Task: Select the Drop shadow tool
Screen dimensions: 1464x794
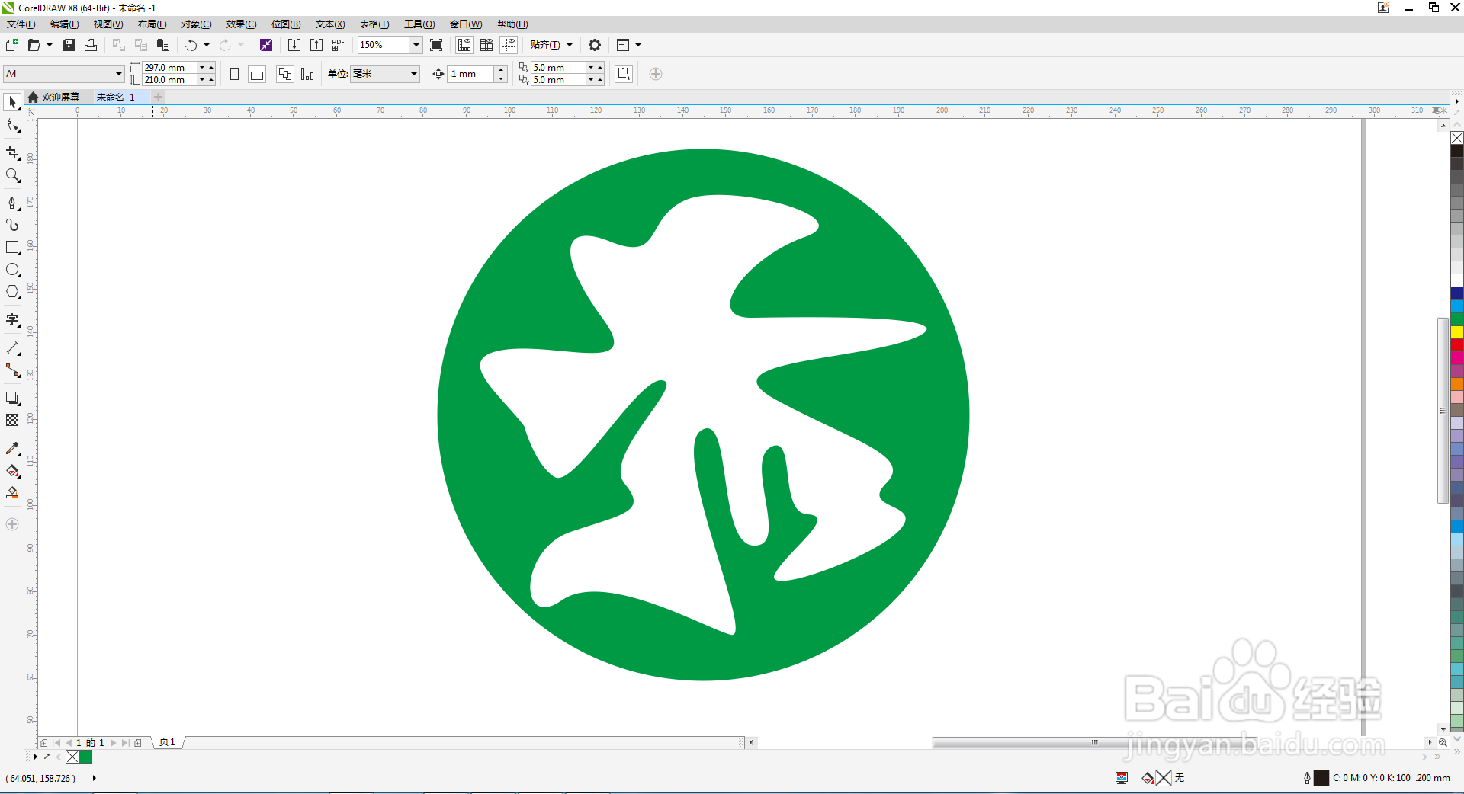Action: pyautogui.click(x=12, y=398)
